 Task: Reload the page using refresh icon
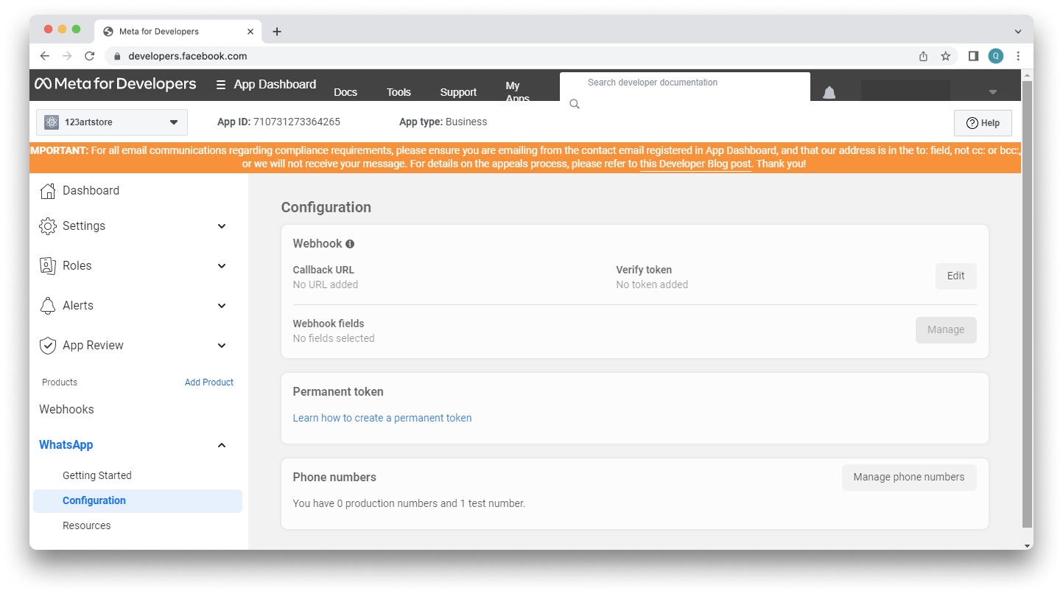(89, 56)
